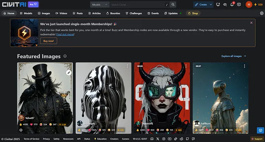This screenshot has width=265, height=142.
Task: Add cry reaction on halfBurn image (235)
Action: tap(229, 130)
